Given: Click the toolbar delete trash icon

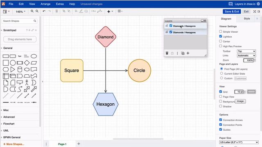Looking at the screenshot, I should tap(56, 11).
